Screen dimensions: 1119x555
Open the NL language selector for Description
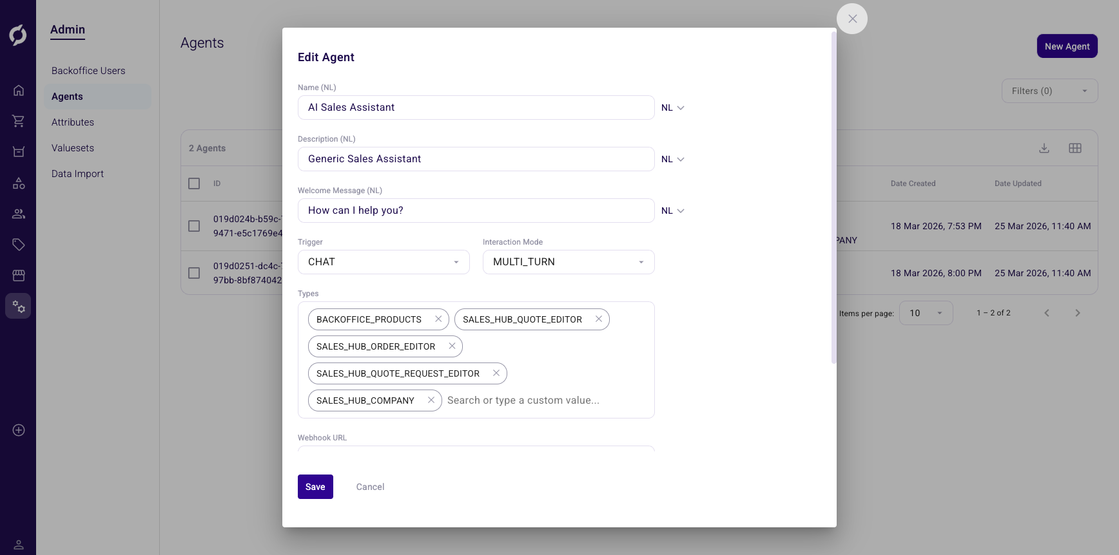(x=673, y=159)
